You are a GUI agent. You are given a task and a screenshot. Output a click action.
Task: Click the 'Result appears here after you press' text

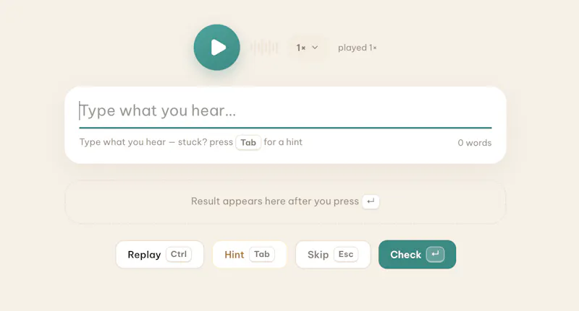[x=275, y=201]
